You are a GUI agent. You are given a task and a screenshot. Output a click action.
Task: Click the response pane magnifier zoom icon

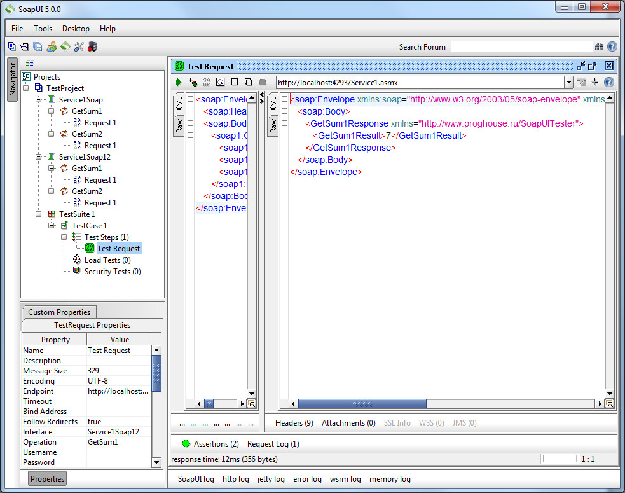(610, 404)
